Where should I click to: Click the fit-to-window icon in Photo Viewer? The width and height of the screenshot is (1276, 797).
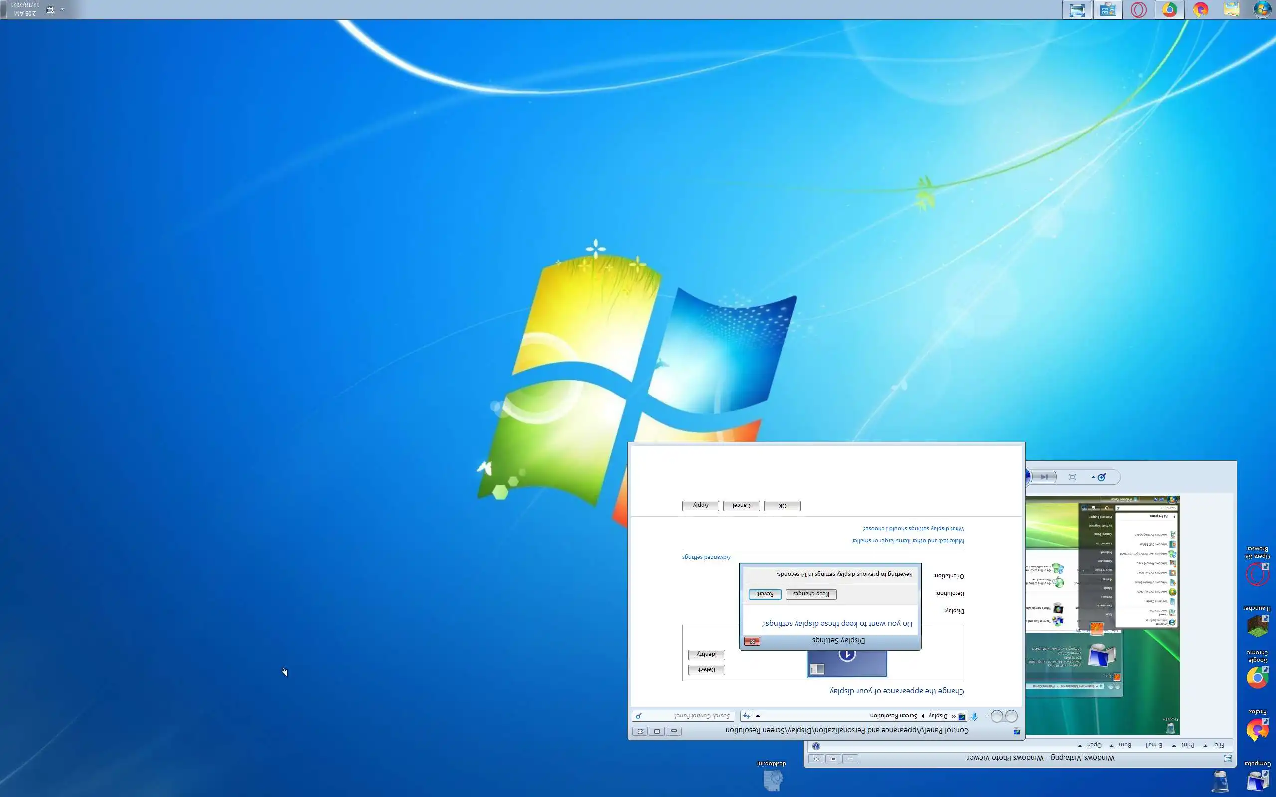pos(1072,477)
